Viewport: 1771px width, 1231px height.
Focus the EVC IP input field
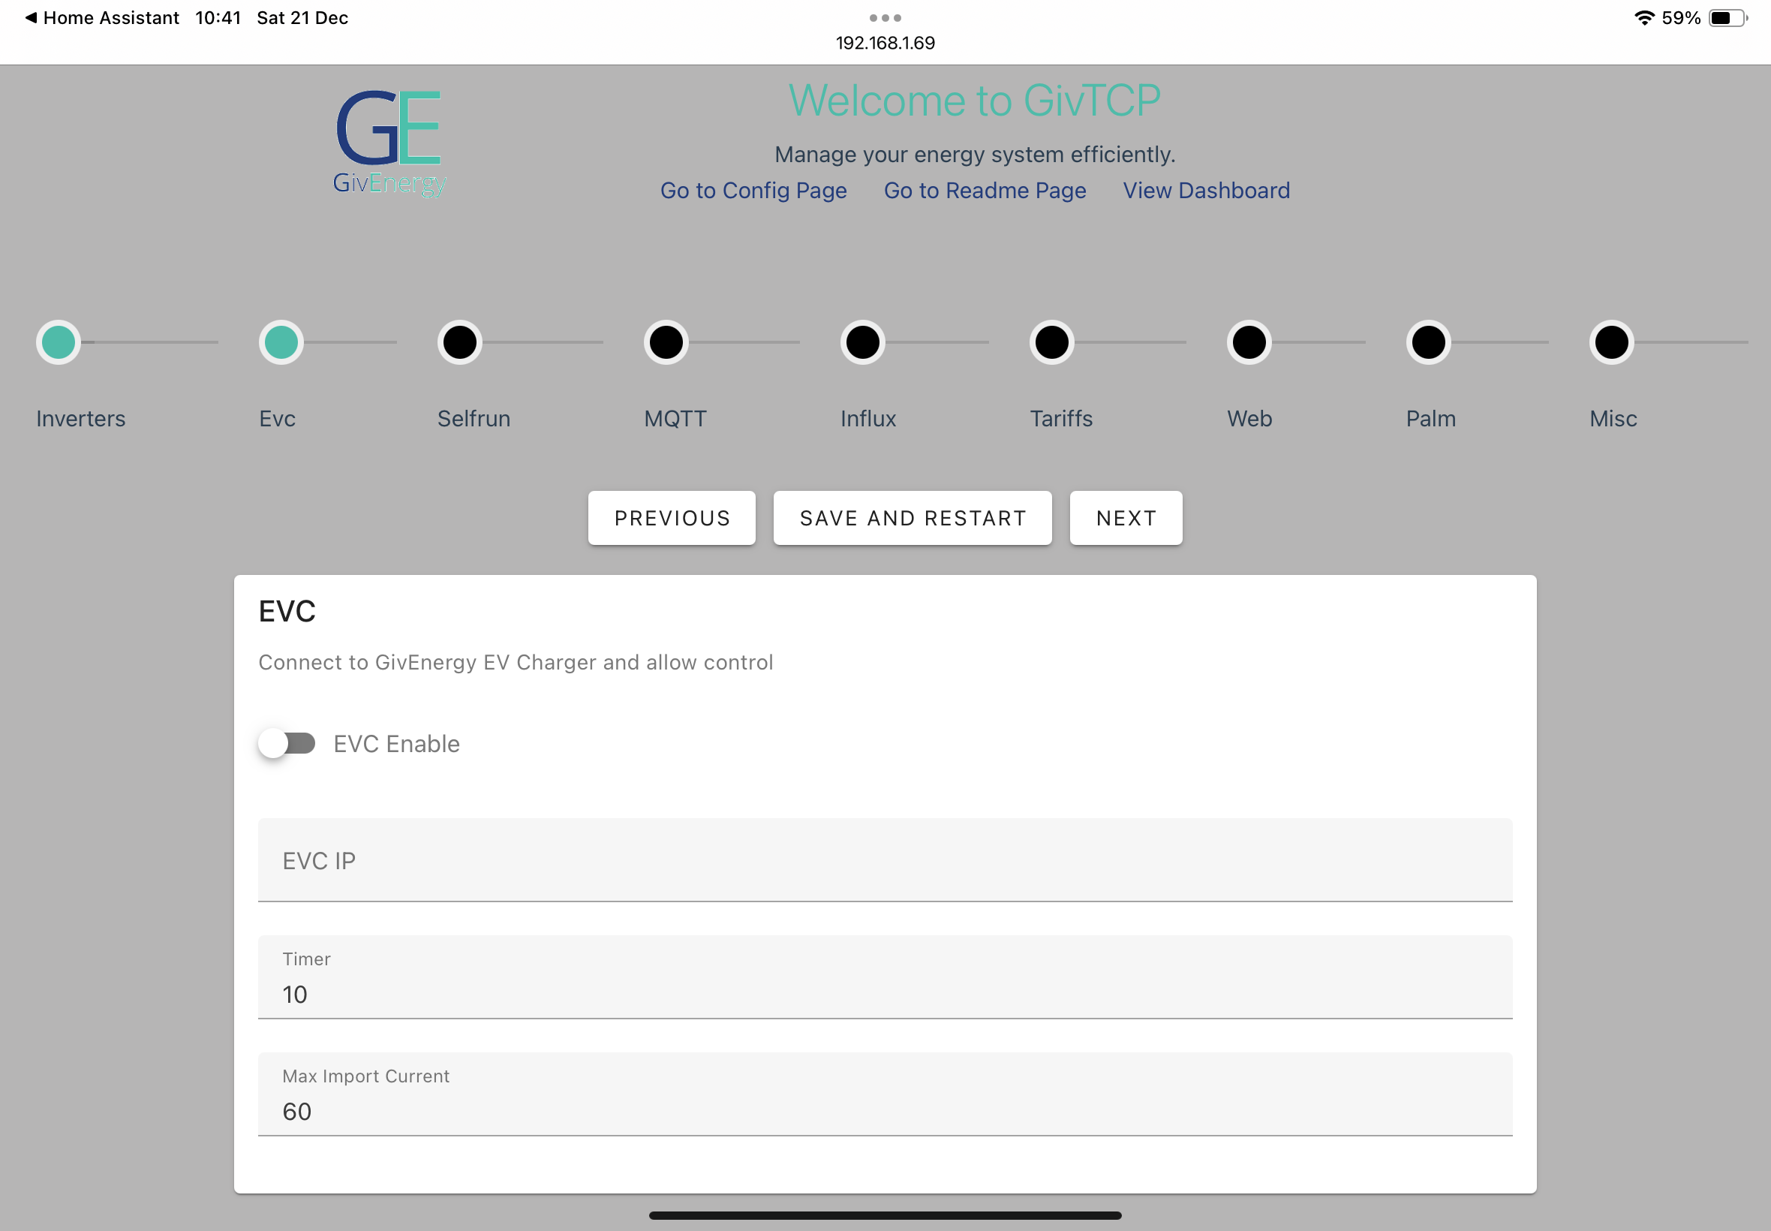tap(885, 860)
